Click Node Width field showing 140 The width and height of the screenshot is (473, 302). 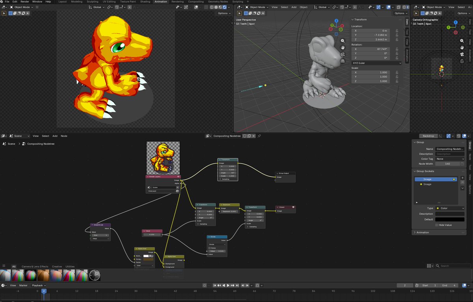pos(447,163)
